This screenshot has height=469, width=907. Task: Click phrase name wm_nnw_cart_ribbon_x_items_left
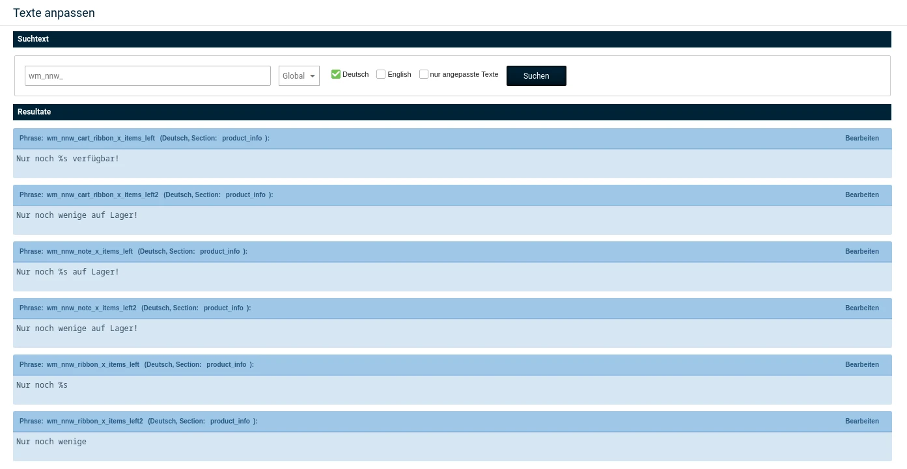pyautogui.click(x=101, y=139)
